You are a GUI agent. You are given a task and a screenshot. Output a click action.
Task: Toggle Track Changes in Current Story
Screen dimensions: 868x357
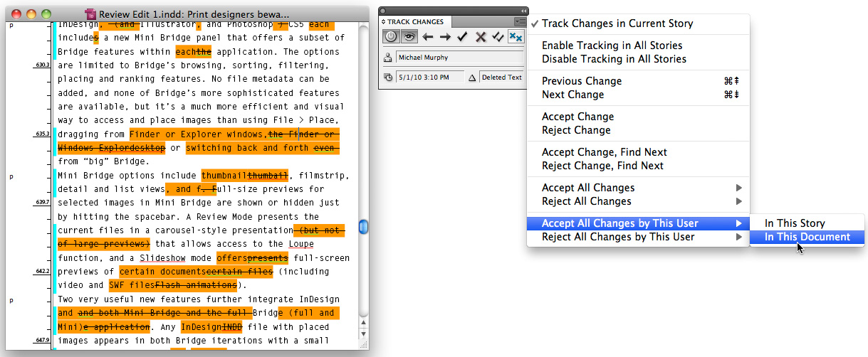coord(617,23)
